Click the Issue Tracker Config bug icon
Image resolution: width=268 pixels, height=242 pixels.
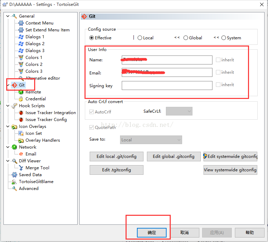pos(21,120)
